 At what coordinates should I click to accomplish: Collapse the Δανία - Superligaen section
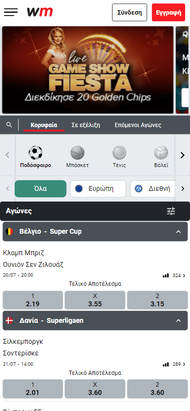pyautogui.click(x=178, y=320)
